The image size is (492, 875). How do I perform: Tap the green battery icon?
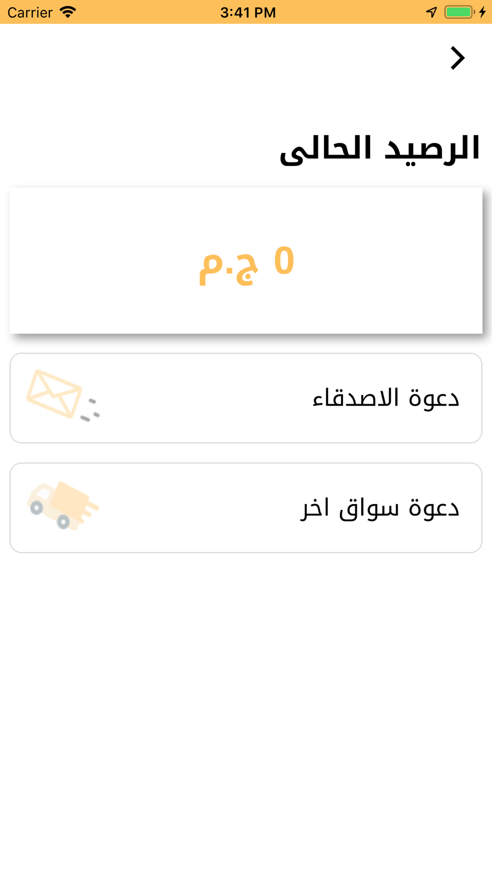pos(459,12)
